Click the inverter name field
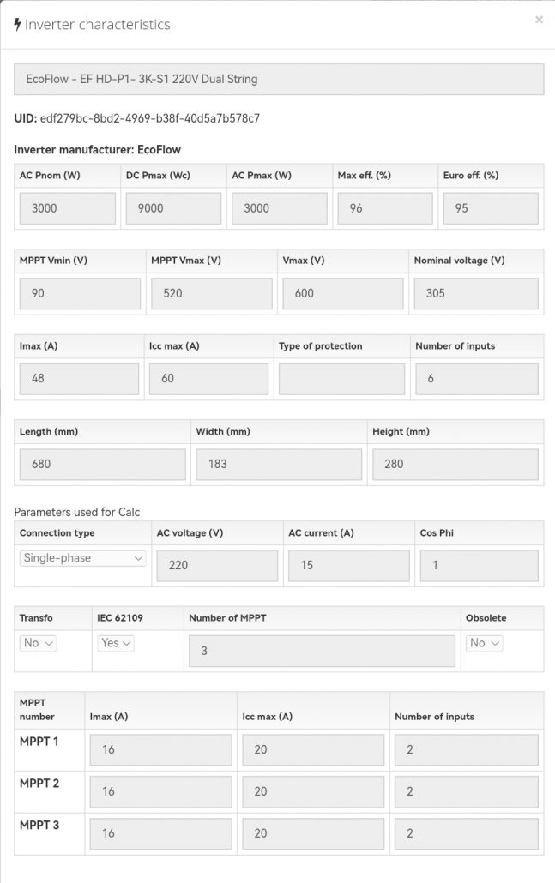555x883 pixels. (279, 79)
